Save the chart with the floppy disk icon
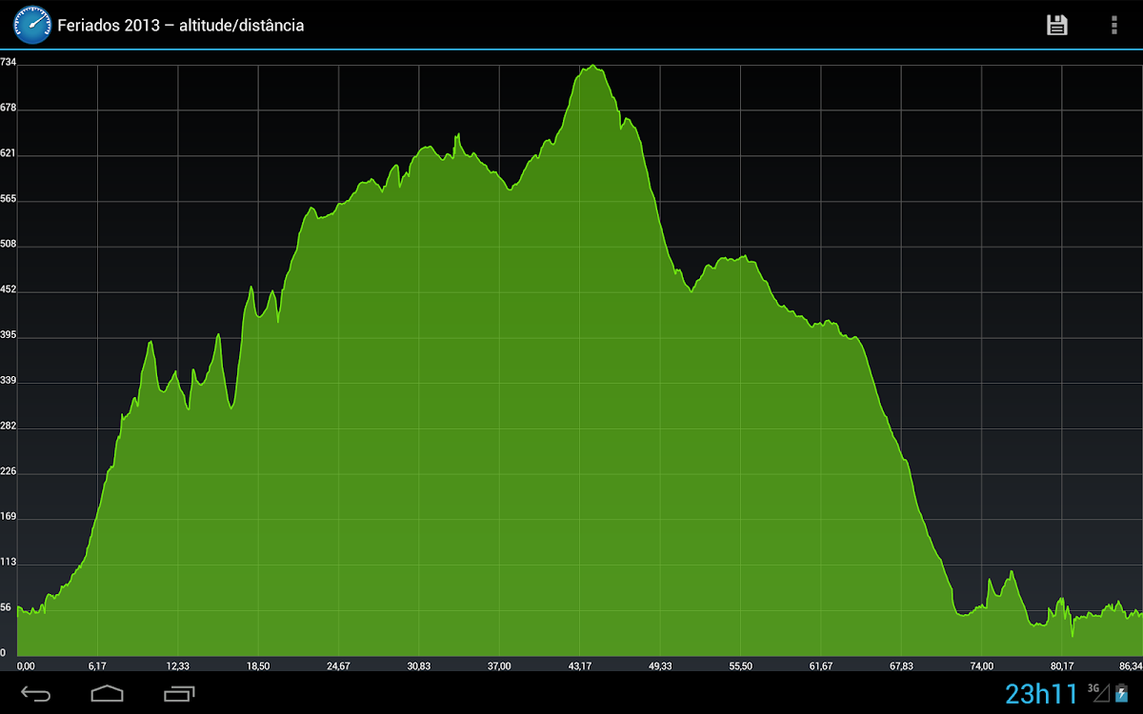 (x=1056, y=26)
